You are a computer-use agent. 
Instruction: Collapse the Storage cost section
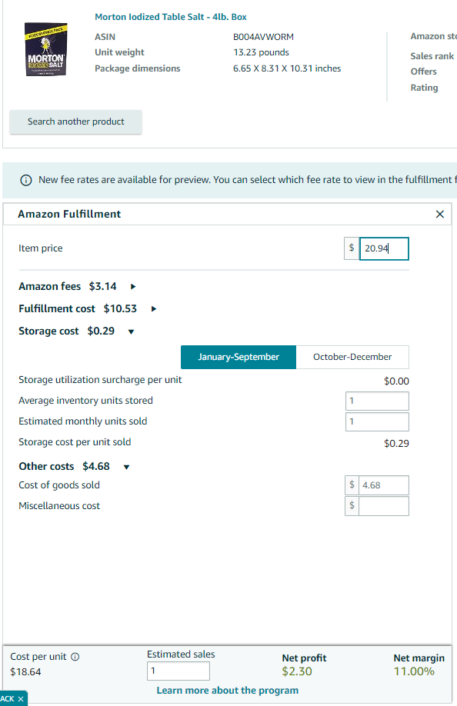[x=131, y=331]
